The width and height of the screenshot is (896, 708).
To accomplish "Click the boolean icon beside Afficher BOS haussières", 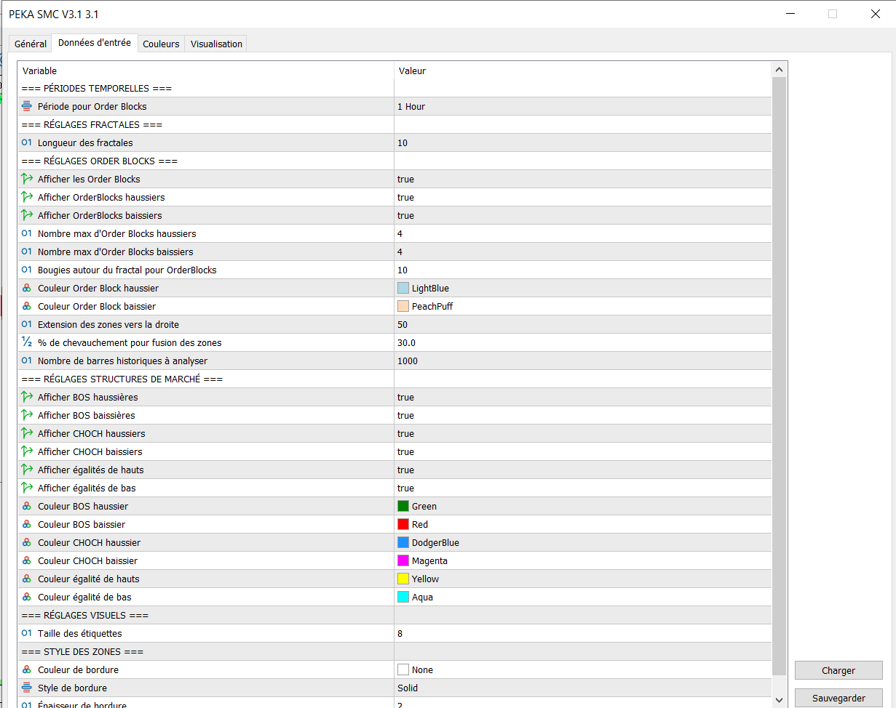I will coord(27,397).
